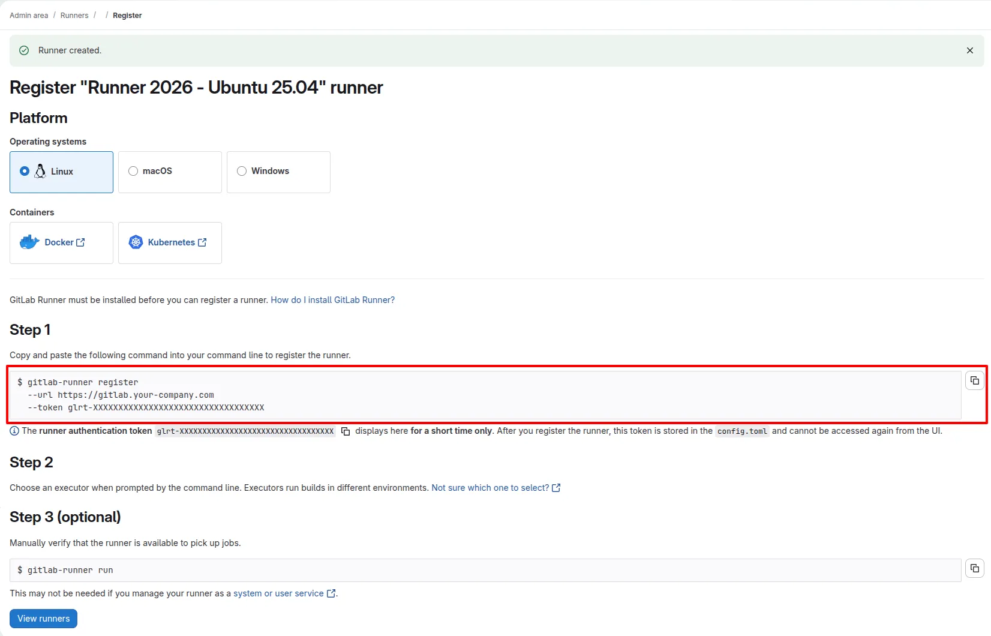Copy the runner authentication token
Viewport: 991px width, 636px height.
(x=346, y=431)
